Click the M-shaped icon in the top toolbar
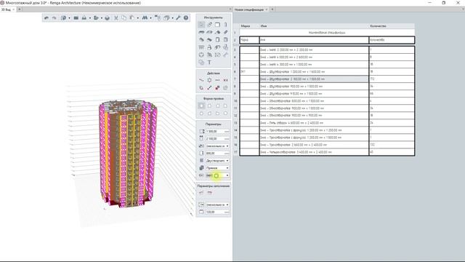Viewport: 465px width, 262px height. click(x=145, y=18)
